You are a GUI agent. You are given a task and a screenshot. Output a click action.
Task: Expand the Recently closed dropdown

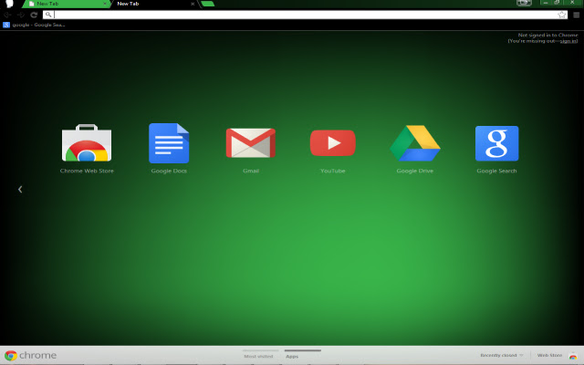tap(502, 355)
